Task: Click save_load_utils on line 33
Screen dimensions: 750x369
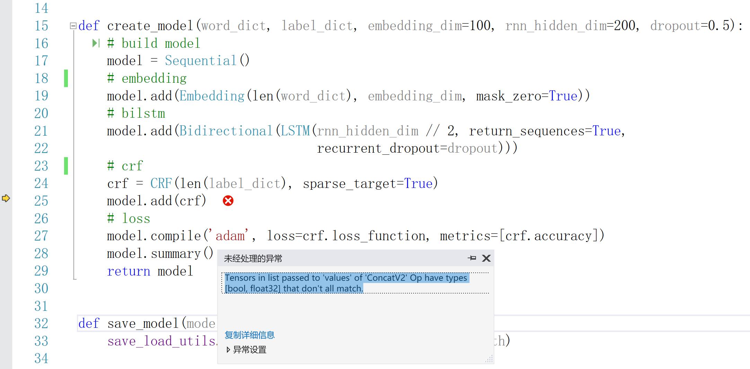Action: coord(161,341)
